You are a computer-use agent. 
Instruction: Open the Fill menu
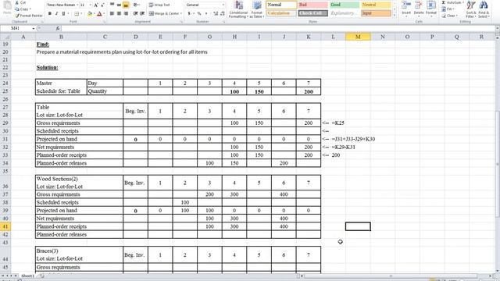(x=448, y=9)
